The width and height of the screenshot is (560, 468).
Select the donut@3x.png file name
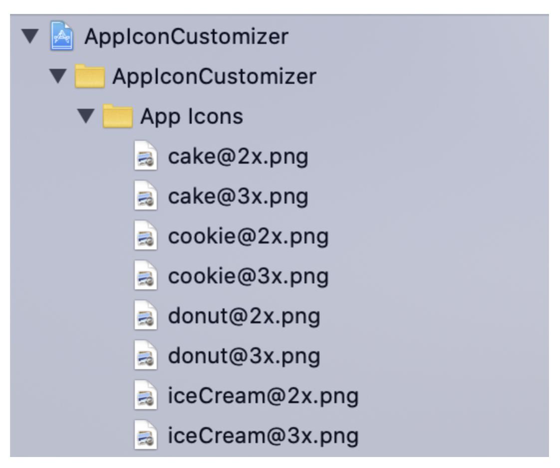(244, 356)
